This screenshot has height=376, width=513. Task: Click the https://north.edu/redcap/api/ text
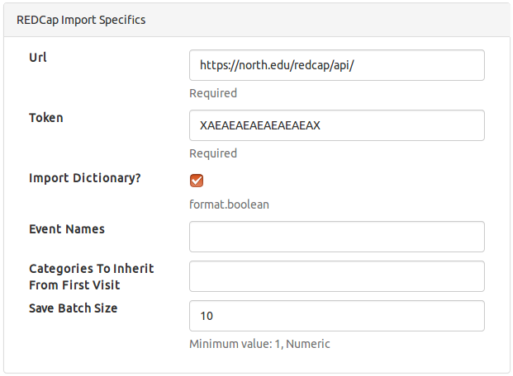point(277,65)
